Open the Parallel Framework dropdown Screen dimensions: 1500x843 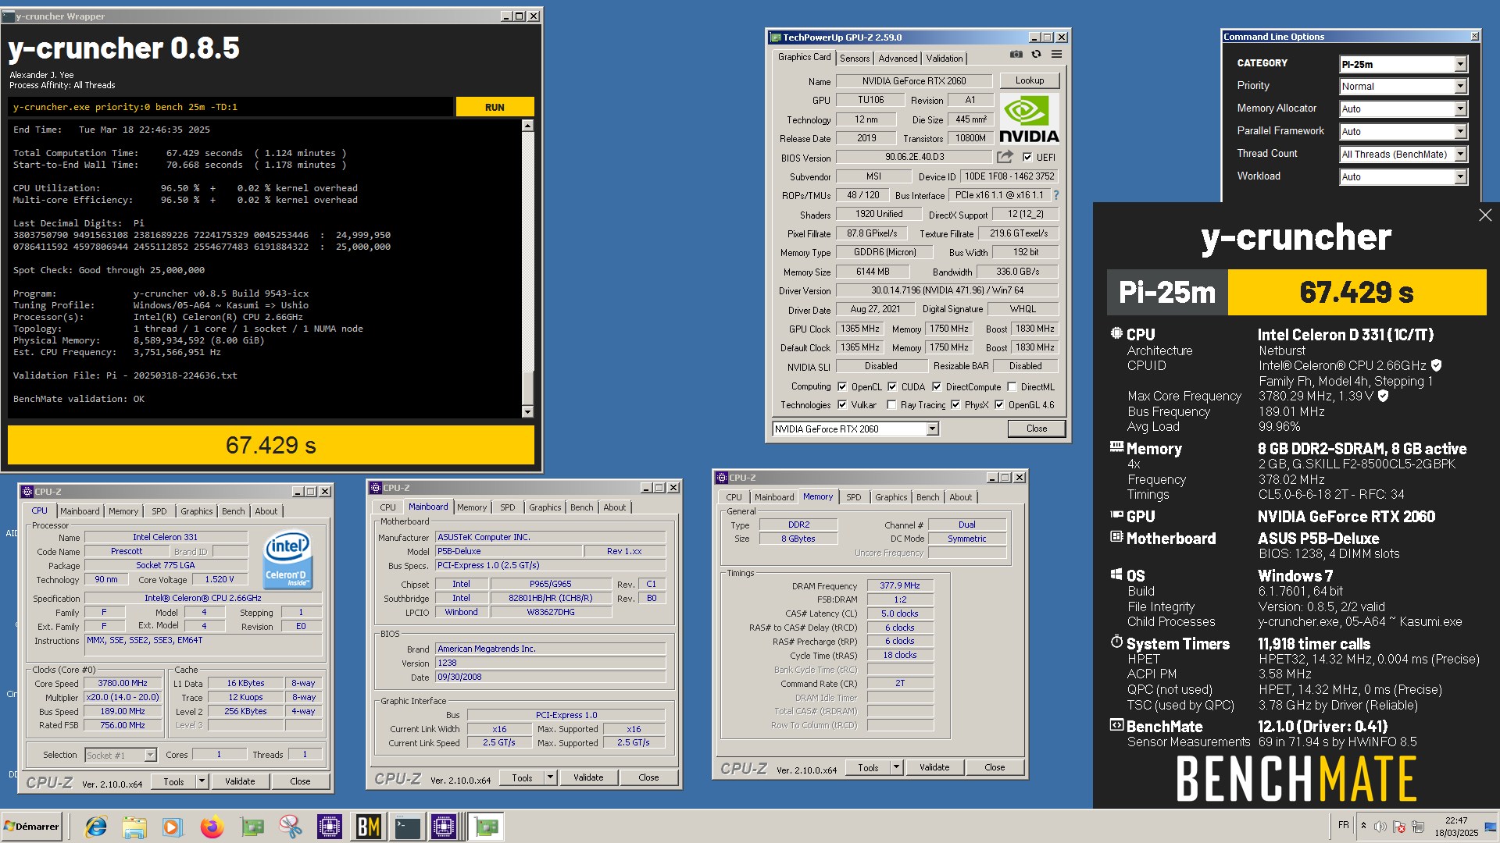coord(1403,132)
